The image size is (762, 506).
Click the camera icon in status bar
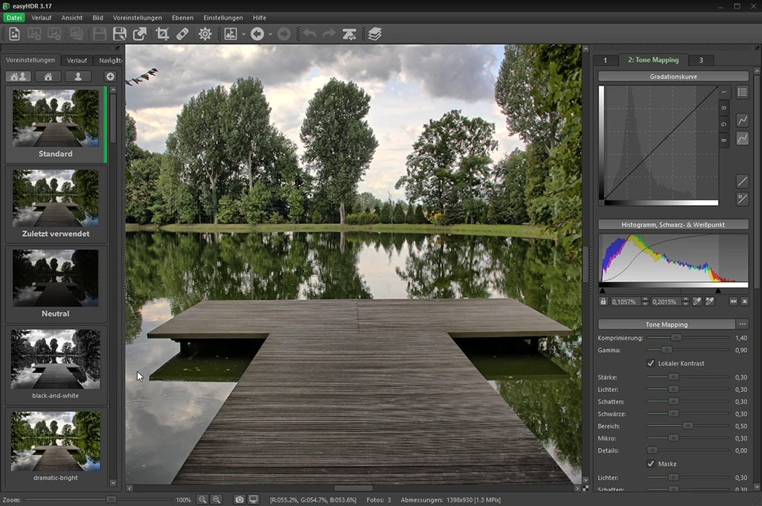tap(239, 499)
